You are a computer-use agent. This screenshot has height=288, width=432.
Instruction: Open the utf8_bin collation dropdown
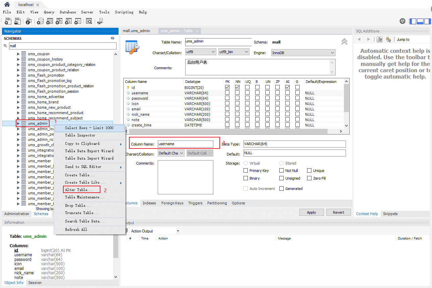point(234,52)
